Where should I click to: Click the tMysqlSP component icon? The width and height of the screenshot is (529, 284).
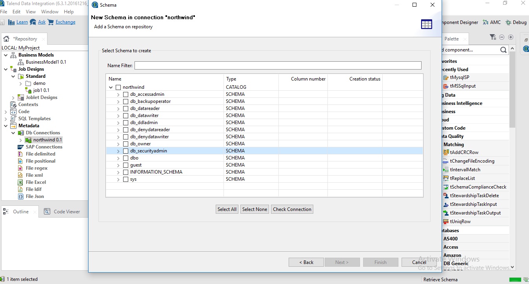[445, 77]
